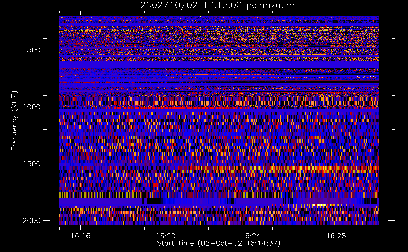
Task: Click the 'Start Time (02-Oct-02 16:14:37)' label
Action: pos(219,243)
